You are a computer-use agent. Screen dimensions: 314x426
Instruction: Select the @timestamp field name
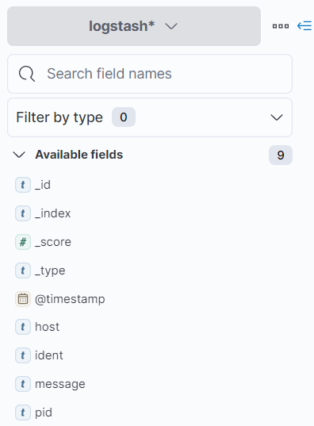click(70, 299)
